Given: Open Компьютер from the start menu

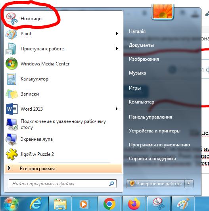Looking at the screenshot, I should coord(142,102).
